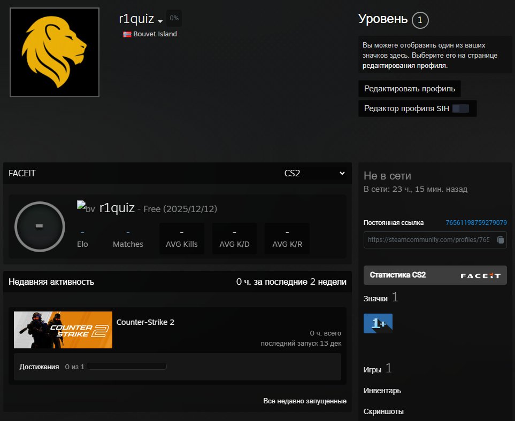Click the FACEIT logo on the stats button
The width and height of the screenshot is (515, 421).
480,275
